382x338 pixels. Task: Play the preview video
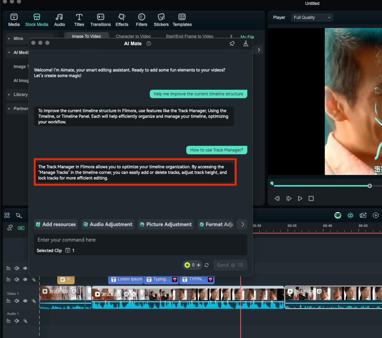coord(300,198)
